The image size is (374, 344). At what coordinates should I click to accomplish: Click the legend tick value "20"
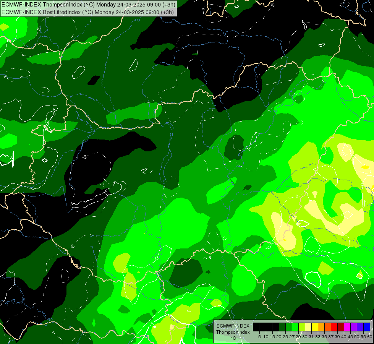pyautogui.click(x=279, y=337)
